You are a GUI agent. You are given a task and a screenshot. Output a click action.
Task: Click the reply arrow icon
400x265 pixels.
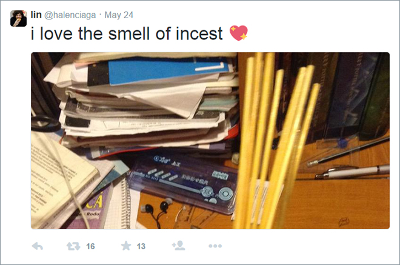pos(38,246)
